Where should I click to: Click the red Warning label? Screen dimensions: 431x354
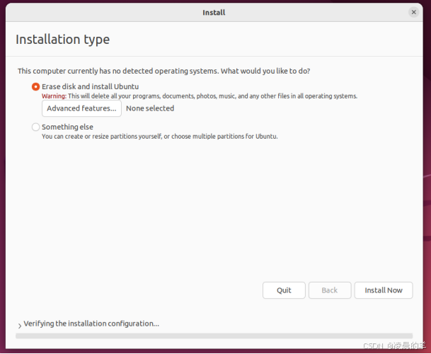[54, 96]
